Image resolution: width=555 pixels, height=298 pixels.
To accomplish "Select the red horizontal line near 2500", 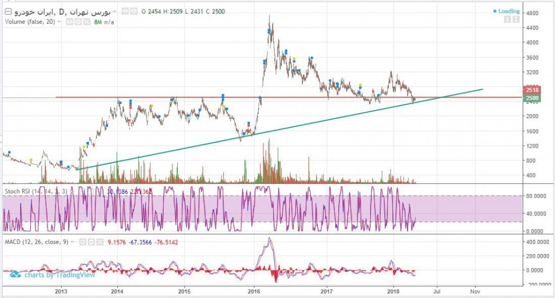I will pyautogui.click(x=288, y=97).
